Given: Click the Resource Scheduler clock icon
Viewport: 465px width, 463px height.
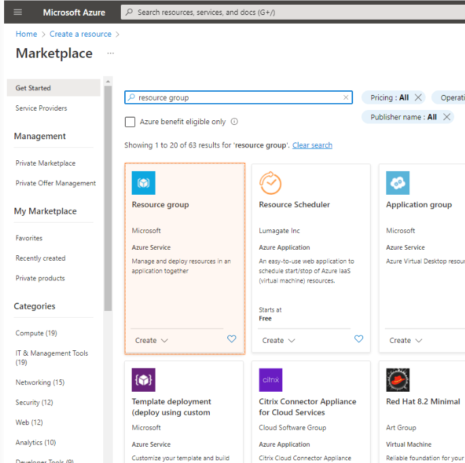Looking at the screenshot, I should [x=270, y=183].
